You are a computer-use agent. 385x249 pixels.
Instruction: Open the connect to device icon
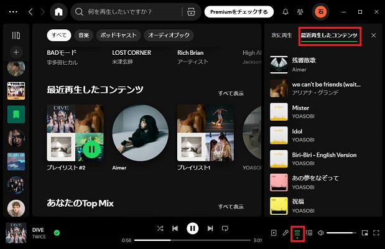309,233
